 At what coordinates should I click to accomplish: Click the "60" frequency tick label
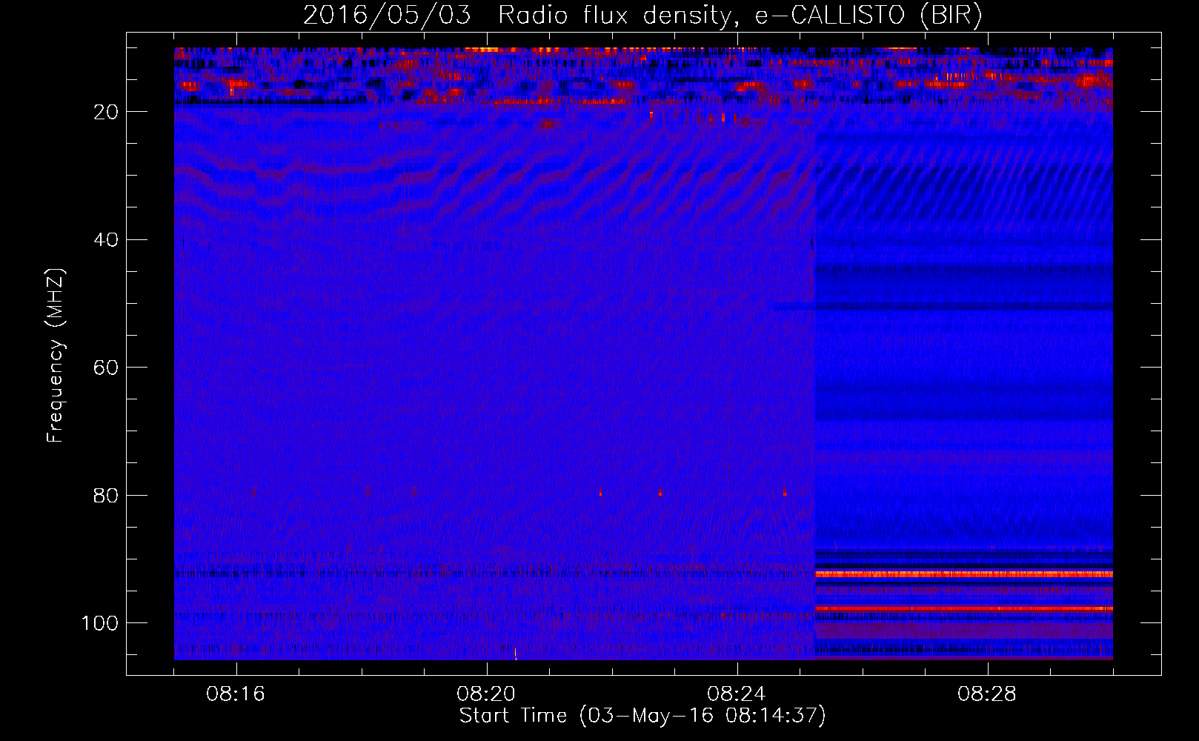[x=107, y=368]
